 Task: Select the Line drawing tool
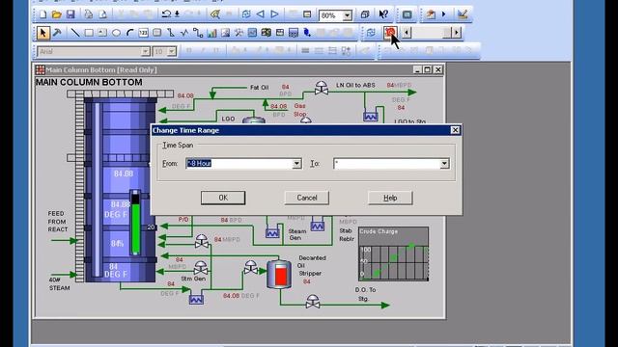click(75, 33)
